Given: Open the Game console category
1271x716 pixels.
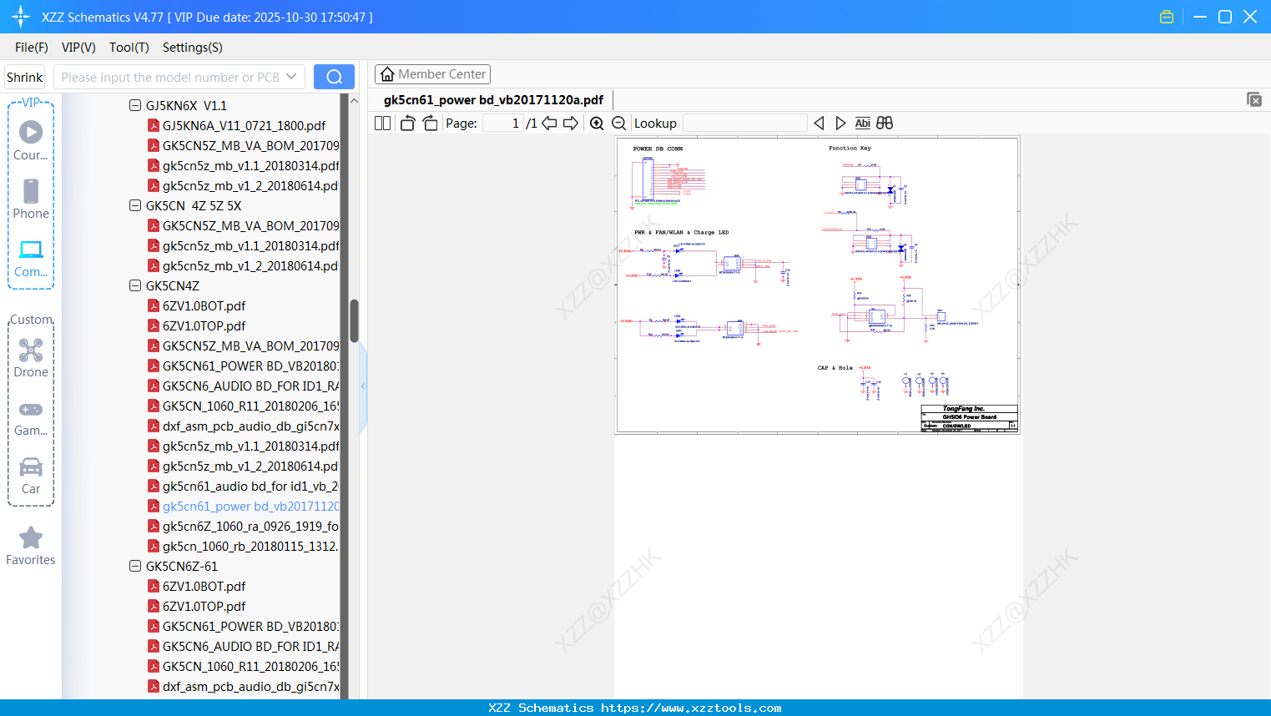Looking at the screenshot, I should point(31,417).
